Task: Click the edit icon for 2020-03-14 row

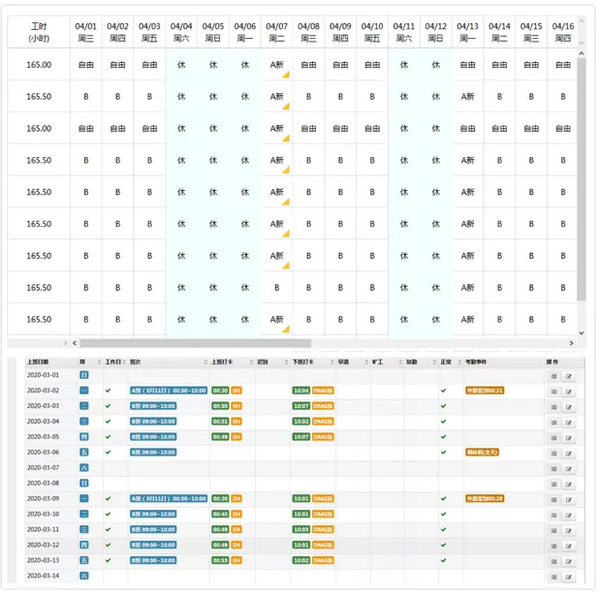Action: point(569,577)
